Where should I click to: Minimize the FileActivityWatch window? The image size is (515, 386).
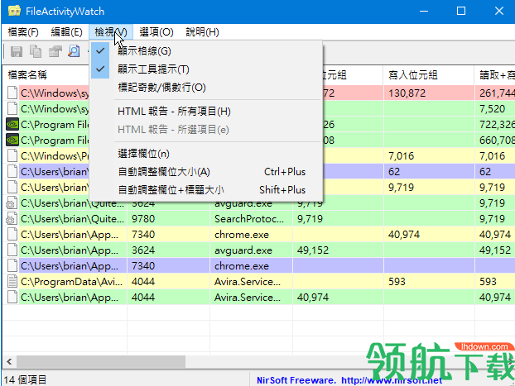click(x=424, y=11)
